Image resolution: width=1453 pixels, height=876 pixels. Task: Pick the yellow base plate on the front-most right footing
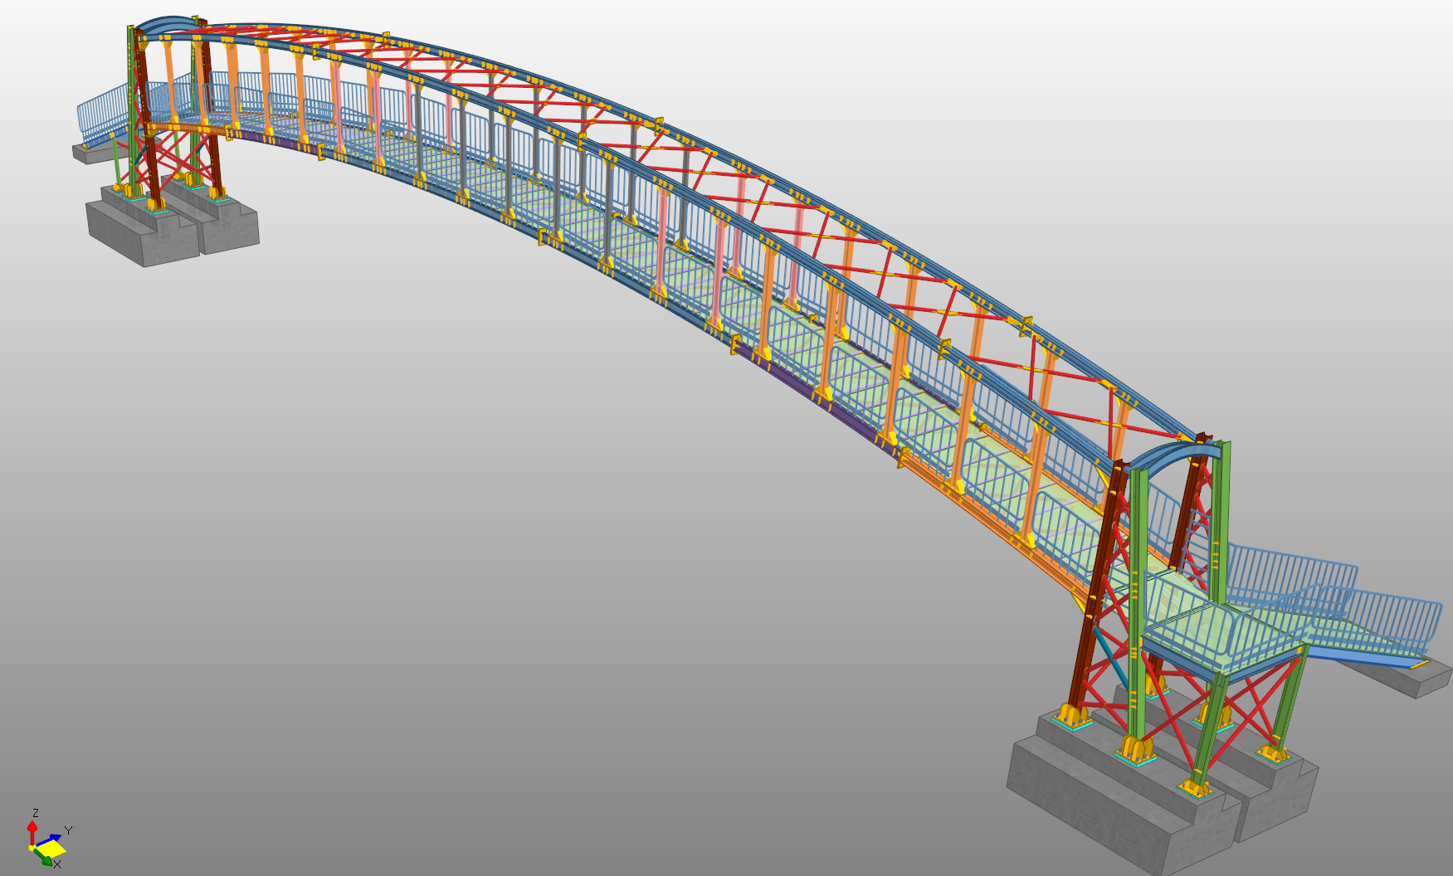pos(1195,786)
